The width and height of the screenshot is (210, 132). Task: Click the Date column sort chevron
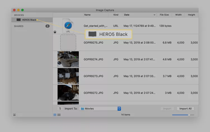[x=154, y=15]
